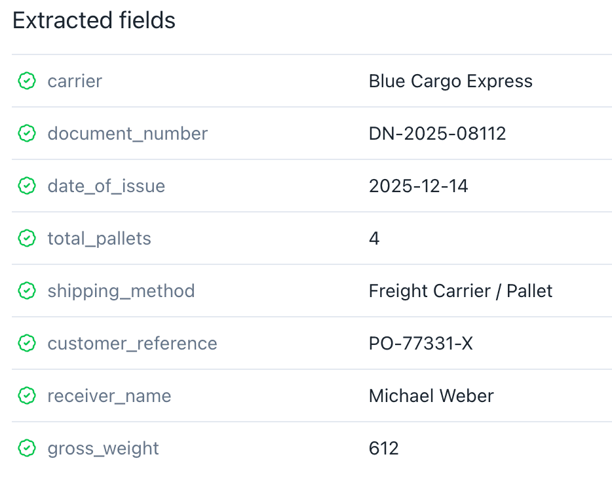Click the check badge for shipping_method

coord(27,291)
